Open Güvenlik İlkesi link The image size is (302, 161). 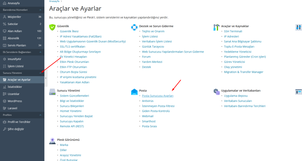pos(69,31)
